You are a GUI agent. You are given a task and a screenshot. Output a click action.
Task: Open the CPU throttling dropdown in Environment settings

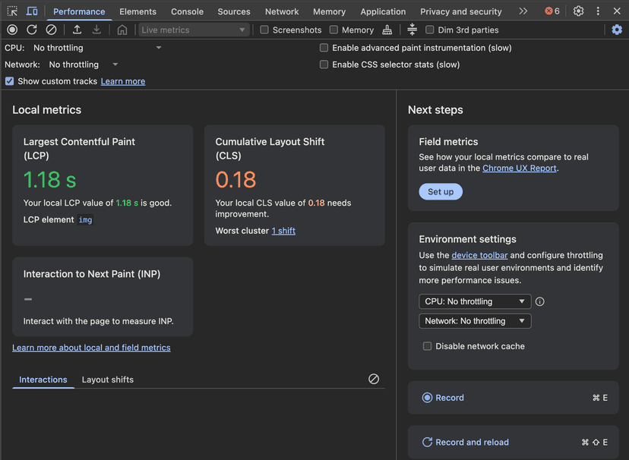pyautogui.click(x=475, y=301)
